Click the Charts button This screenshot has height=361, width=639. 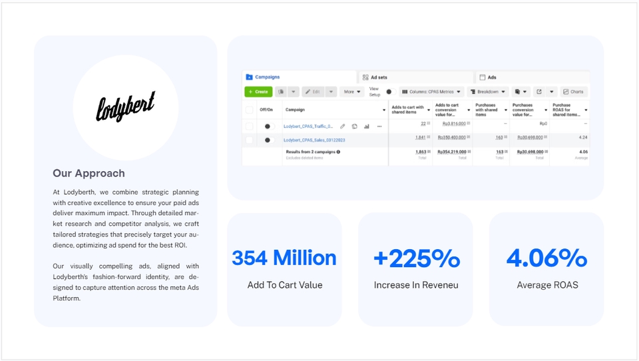[573, 92]
